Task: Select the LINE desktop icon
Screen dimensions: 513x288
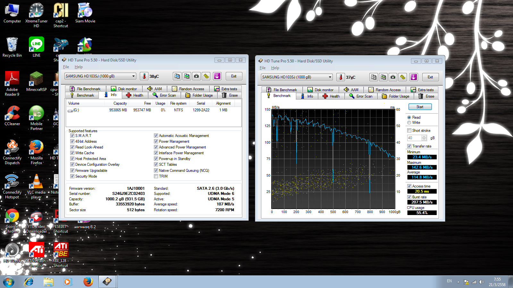Action: [37, 47]
